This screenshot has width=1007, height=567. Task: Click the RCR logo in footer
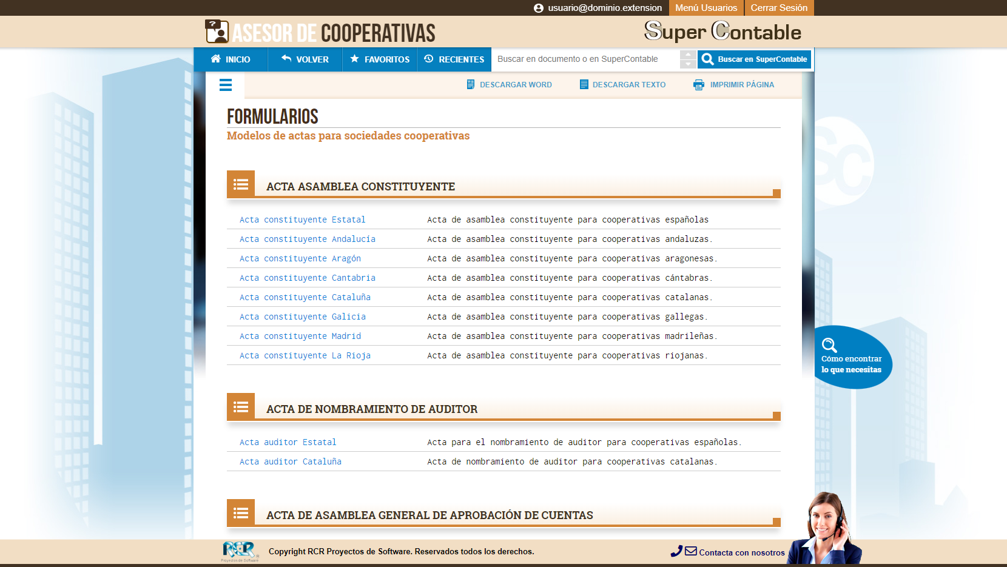240,551
